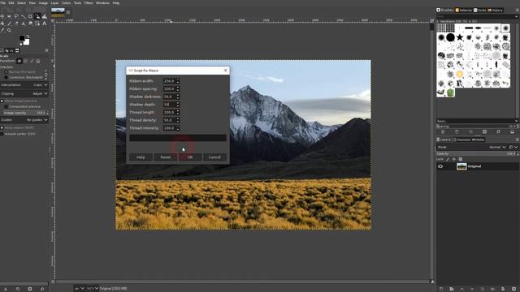This screenshot has height=292, width=520.
Task: Click the Ribbon width value field
Action: click(x=169, y=81)
